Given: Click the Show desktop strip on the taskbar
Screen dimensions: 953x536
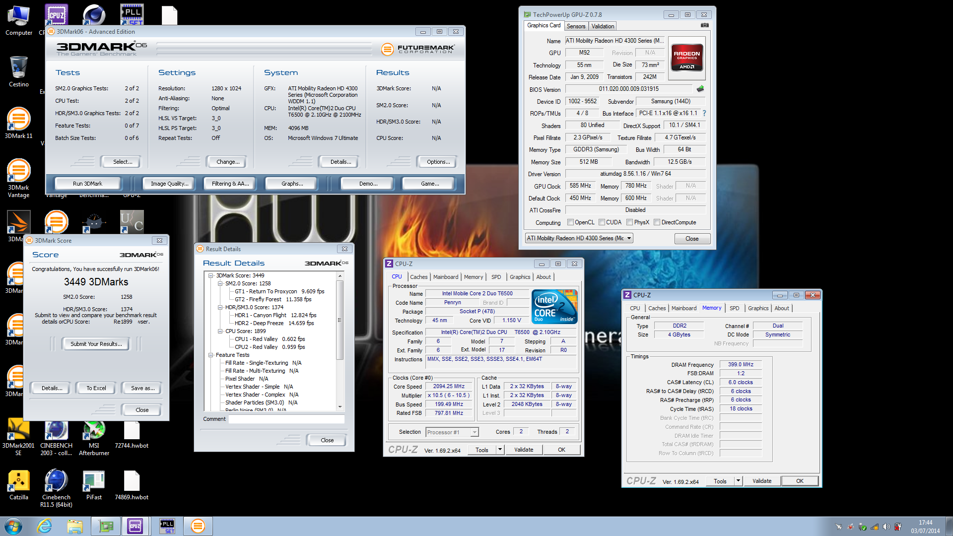Looking at the screenshot, I should point(949,526).
